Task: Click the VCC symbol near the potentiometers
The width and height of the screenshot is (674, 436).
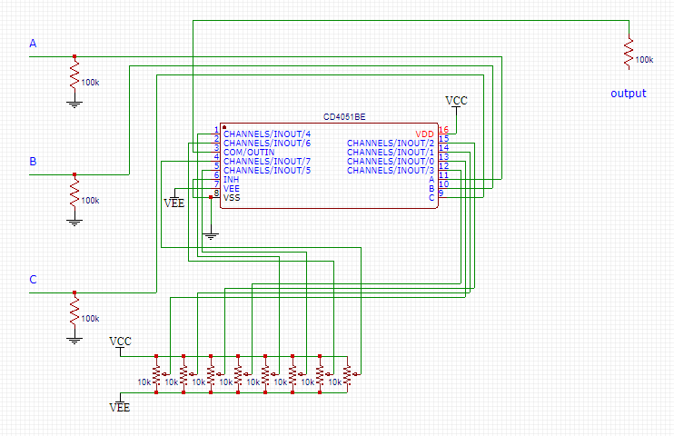Action: pyautogui.click(x=120, y=342)
